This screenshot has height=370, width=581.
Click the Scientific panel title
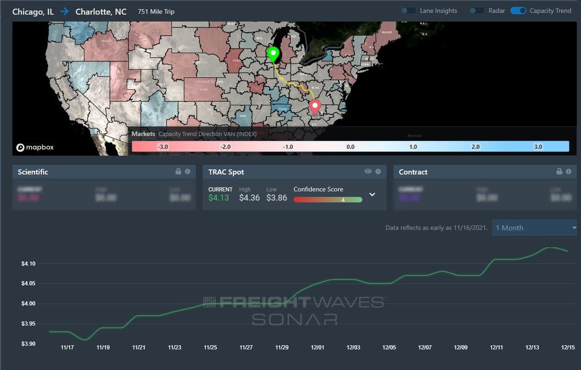click(33, 172)
